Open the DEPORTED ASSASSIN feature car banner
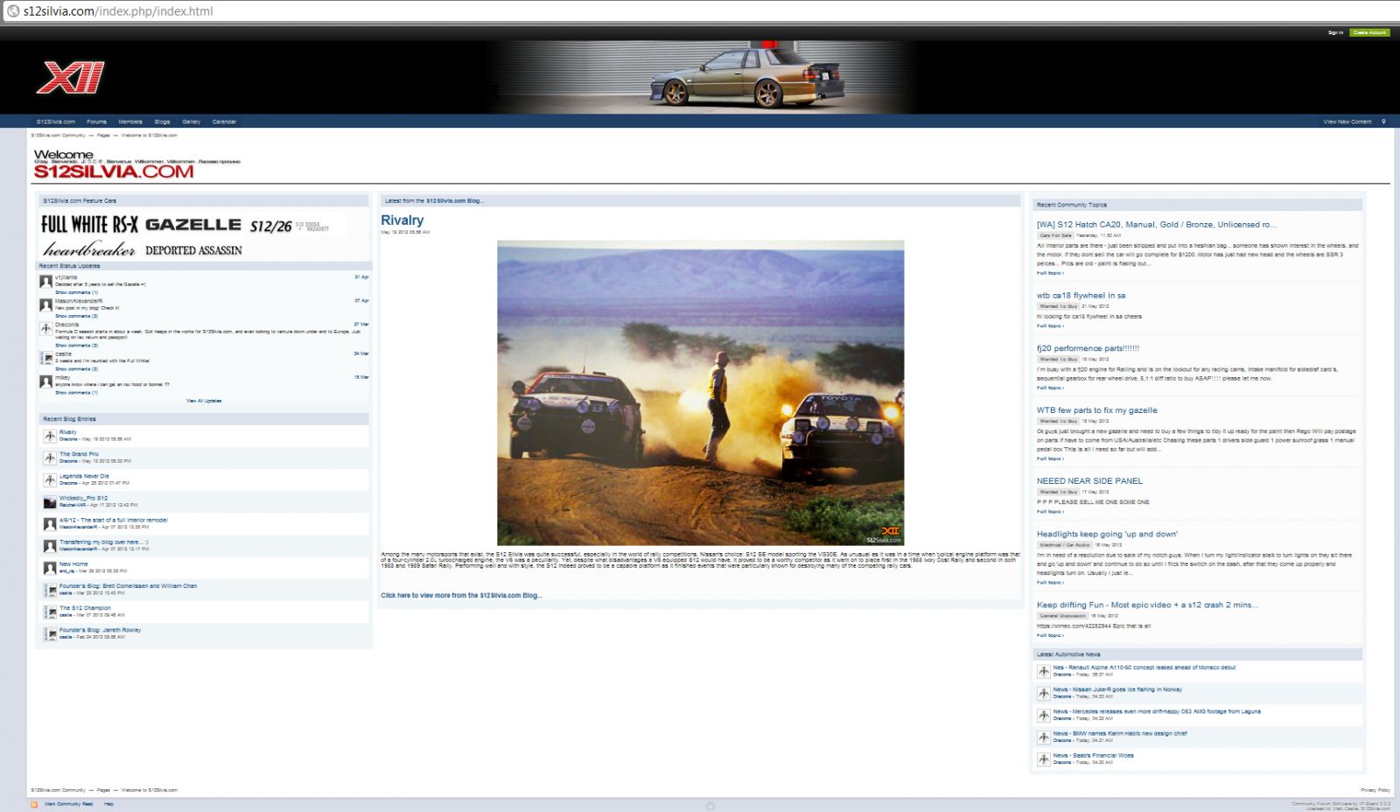The height and width of the screenshot is (812, 1400). [x=193, y=250]
